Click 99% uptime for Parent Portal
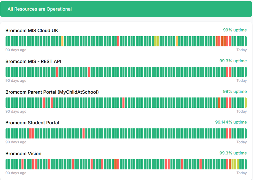The width and height of the screenshot is (253, 180). (x=235, y=91)
